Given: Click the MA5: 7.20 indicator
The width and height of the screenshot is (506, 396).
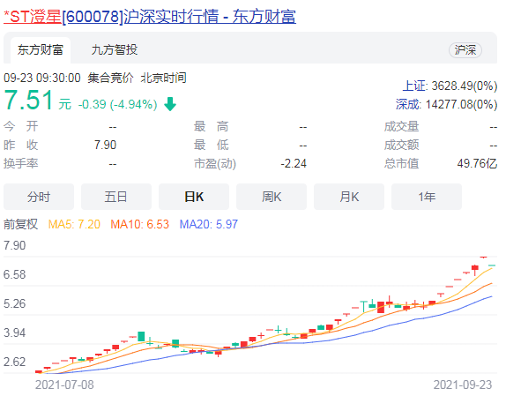Looking at the screenshot, I should pos(74,224).
